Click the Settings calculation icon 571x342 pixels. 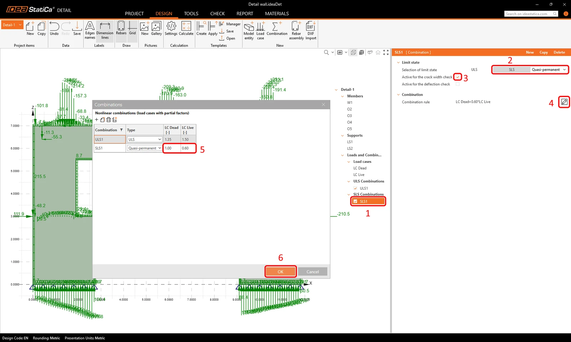pos(171,29)
